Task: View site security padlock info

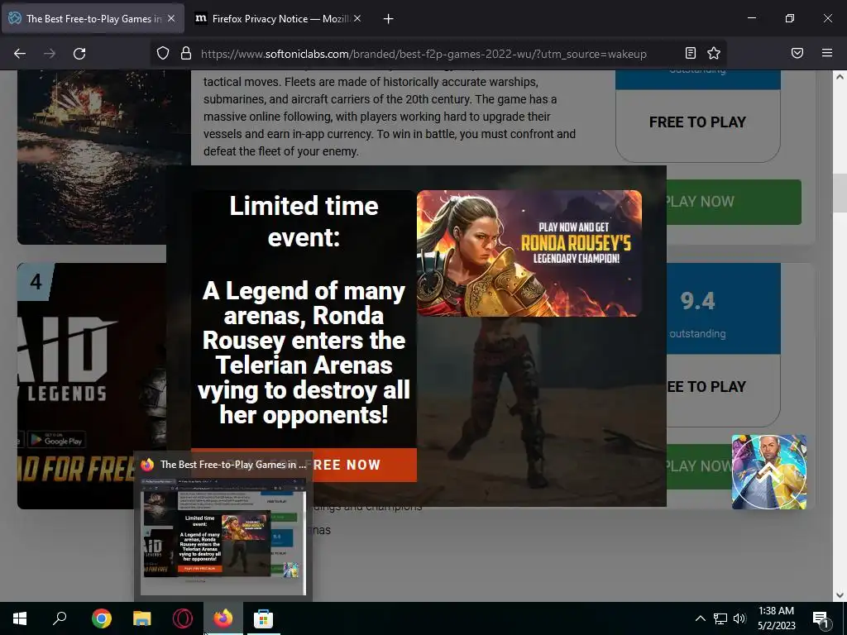Action: (x=186, y=54)
